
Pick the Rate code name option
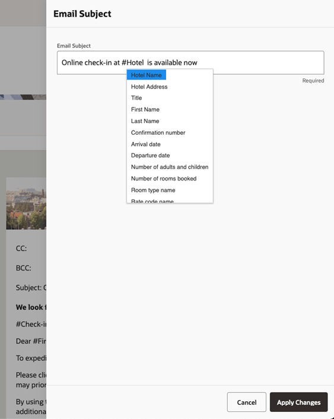point(152,201)
